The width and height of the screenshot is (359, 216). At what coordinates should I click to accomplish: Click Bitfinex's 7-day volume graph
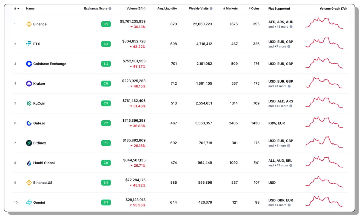(x=324, y=142)
